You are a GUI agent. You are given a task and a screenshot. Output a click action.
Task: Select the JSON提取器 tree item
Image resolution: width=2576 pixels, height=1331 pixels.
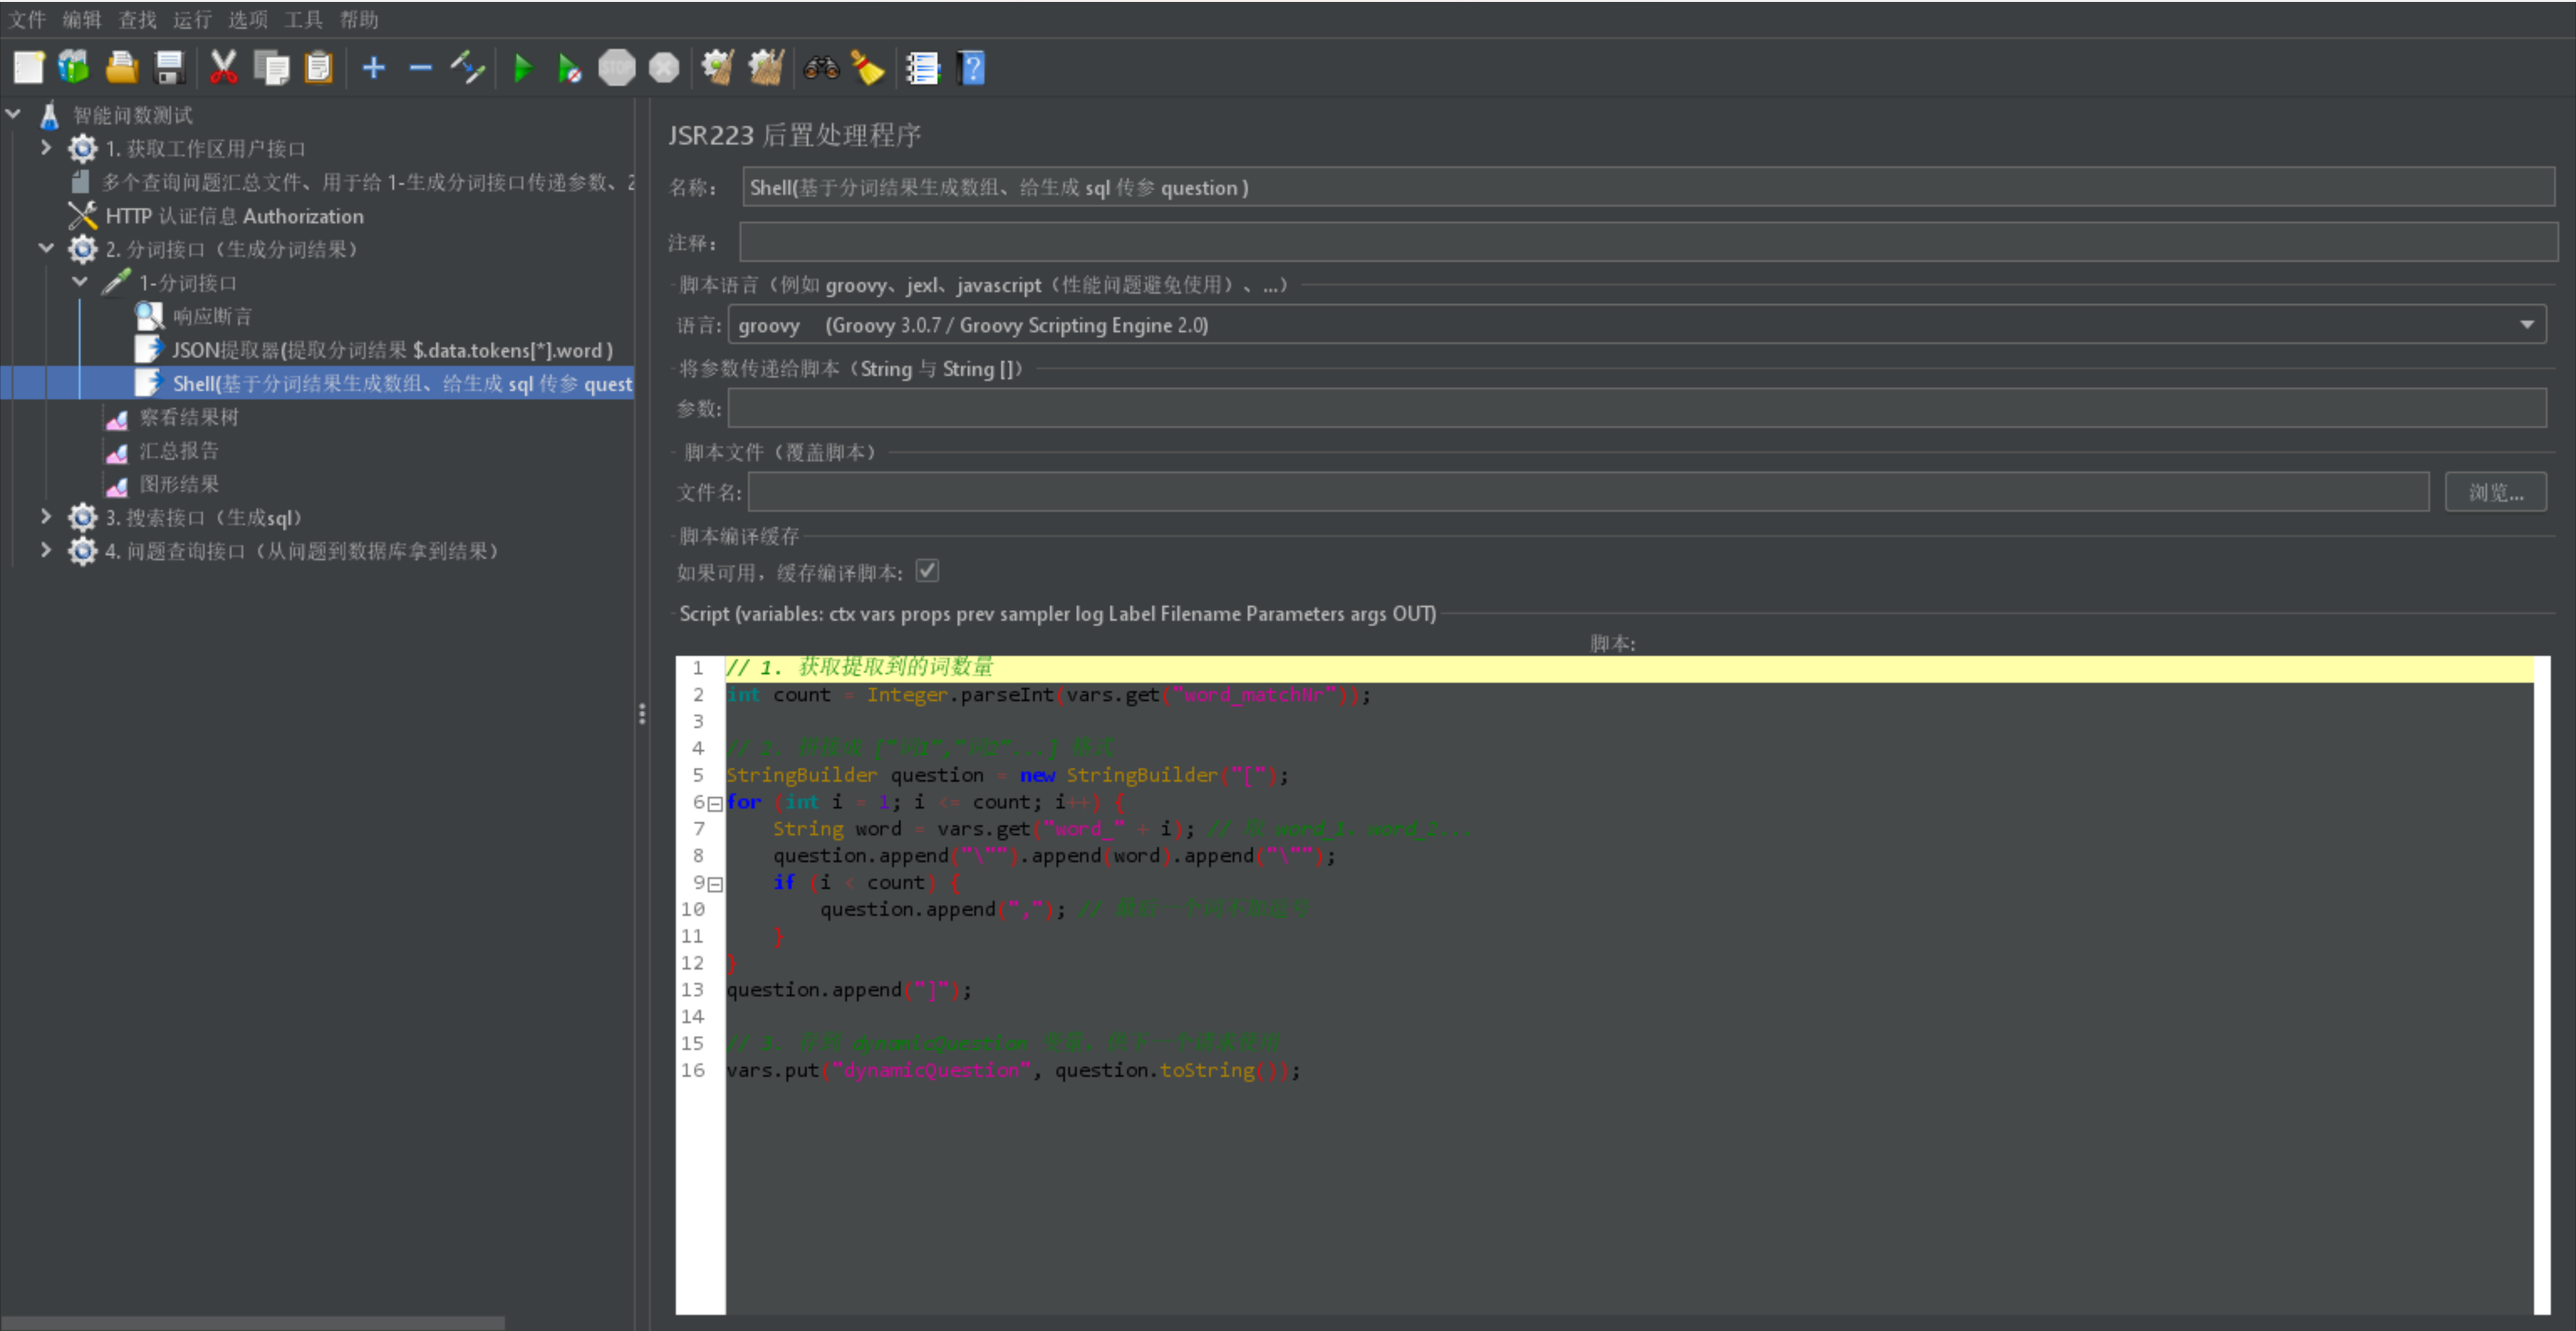[x=392, y=350]
